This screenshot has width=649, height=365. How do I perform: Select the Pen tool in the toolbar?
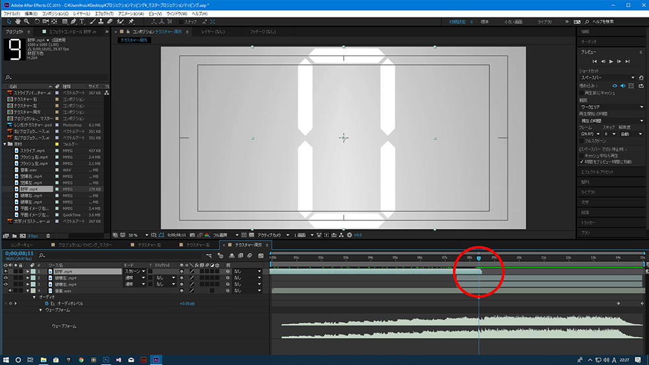[73, 21]
